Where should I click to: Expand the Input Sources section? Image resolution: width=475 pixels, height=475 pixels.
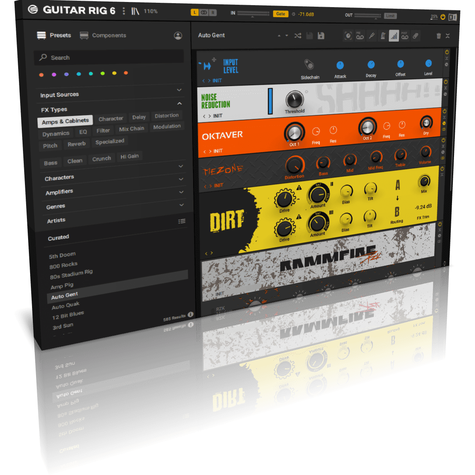point(179,90)
